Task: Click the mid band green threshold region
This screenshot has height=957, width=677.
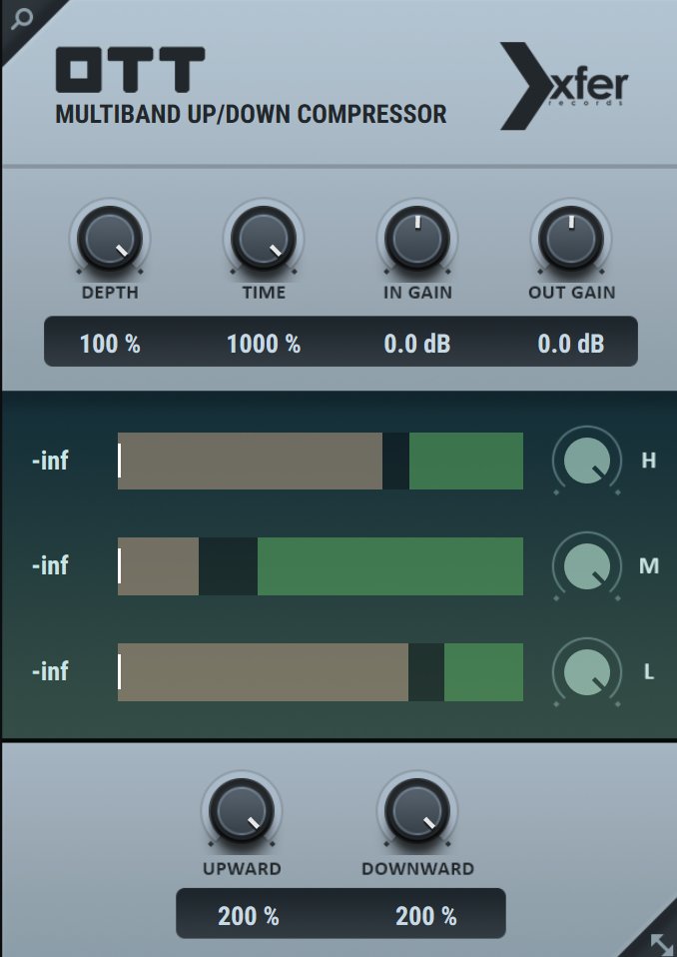Action: tap(390, 566)
